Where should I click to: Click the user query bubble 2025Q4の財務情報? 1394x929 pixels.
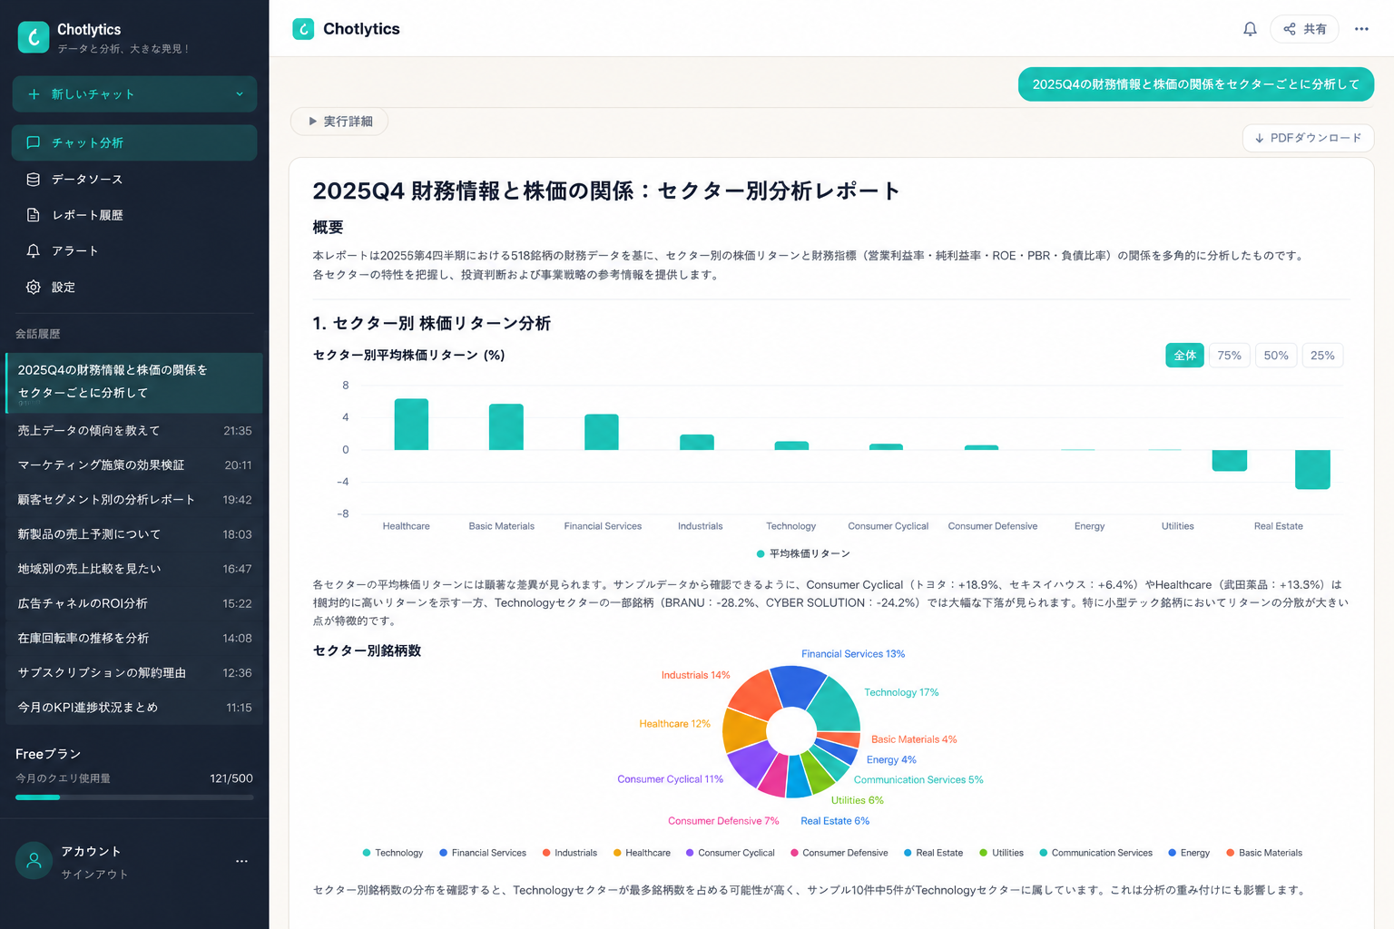point(1196,84)
